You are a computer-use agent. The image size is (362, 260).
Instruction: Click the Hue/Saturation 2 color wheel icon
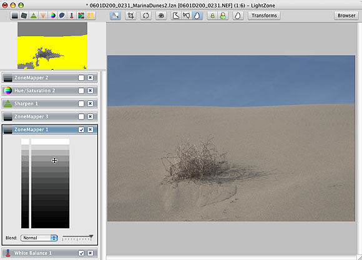click(8, 90)
